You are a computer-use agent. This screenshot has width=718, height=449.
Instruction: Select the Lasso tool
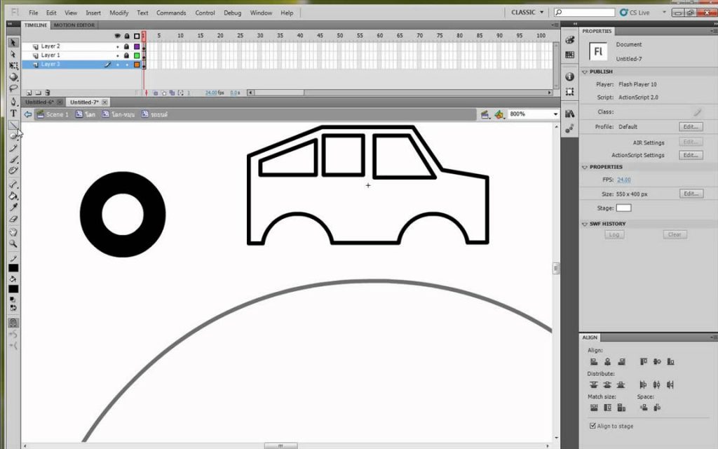[x=13, y=88]
